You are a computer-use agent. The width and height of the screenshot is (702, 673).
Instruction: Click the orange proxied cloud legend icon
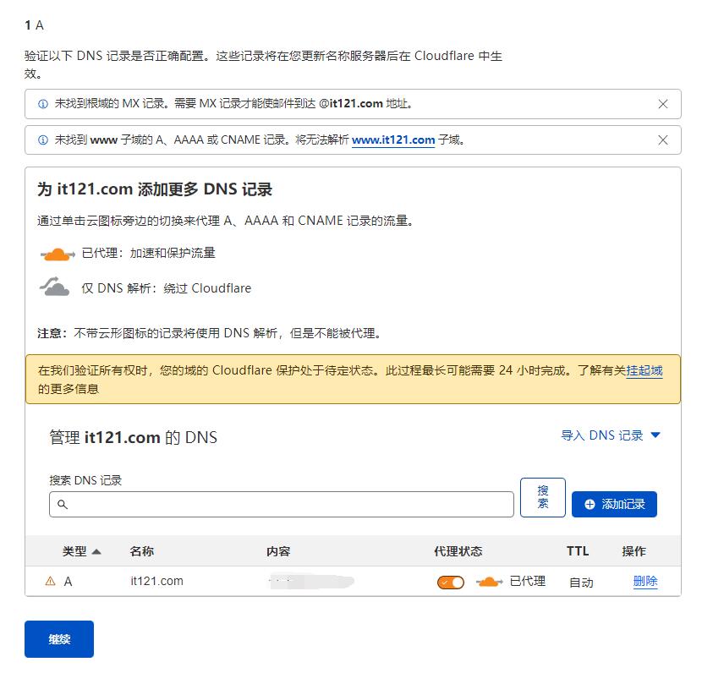pos(58,254)
